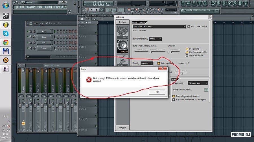Open the FILE menu

coord(17,7)
